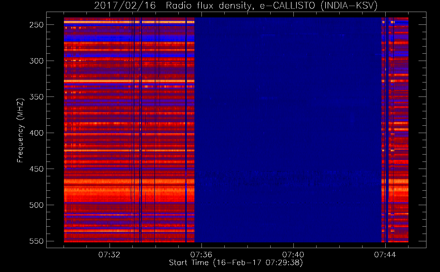The image size is (440, 272).
Task: Click the 400 frequency tick label
Action: [36, 133]
